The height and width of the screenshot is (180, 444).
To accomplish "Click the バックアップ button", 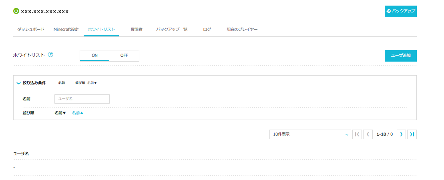I will tap(401, 11).
